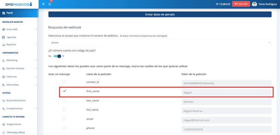
Task: Click the Marketing bars icon
Action: pos(3,60)
